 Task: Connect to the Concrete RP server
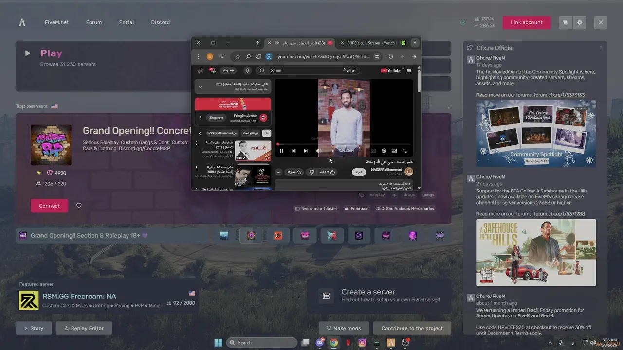(x=49, y=206)
